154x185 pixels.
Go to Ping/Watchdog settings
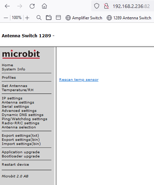pos(25,119)
